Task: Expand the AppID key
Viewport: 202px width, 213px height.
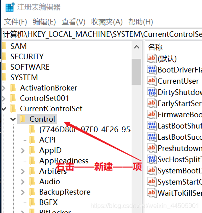Action: [23, 151]
